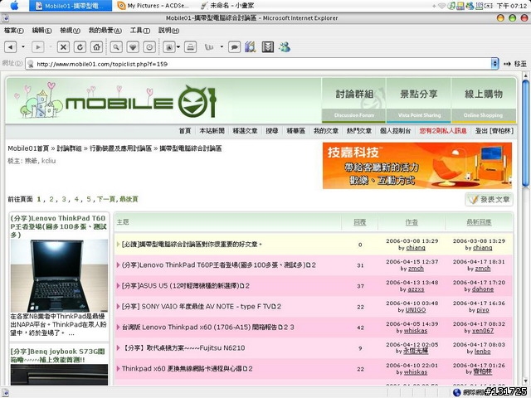Image resolution: width=531 pixels, height=398 pixels.
Task: Expand the Fujitsu N6210 topic row arrow
Action: pos(118,347)
